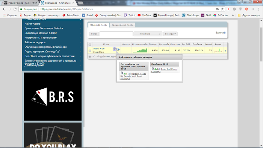Image resolution: width=263 pixels, height=148 pixels.
Task: Toggle select-all checkbox in table header
Action: tap(90, 45)
